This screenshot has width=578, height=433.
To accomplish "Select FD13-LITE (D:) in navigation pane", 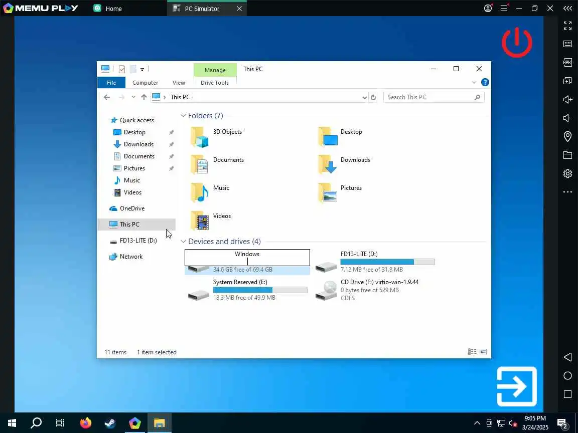I will 138,241.
